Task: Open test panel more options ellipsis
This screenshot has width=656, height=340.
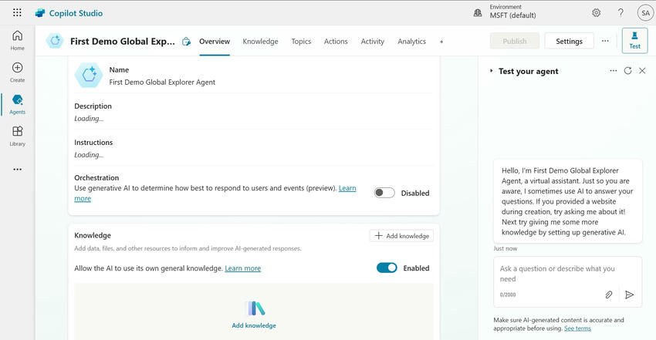Action: [x=614, y=71]
